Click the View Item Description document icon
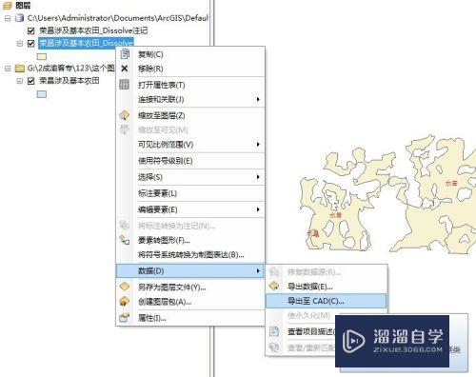Image resolution: width=476 pixels, height=377 pixels. (x=274, y=331)
